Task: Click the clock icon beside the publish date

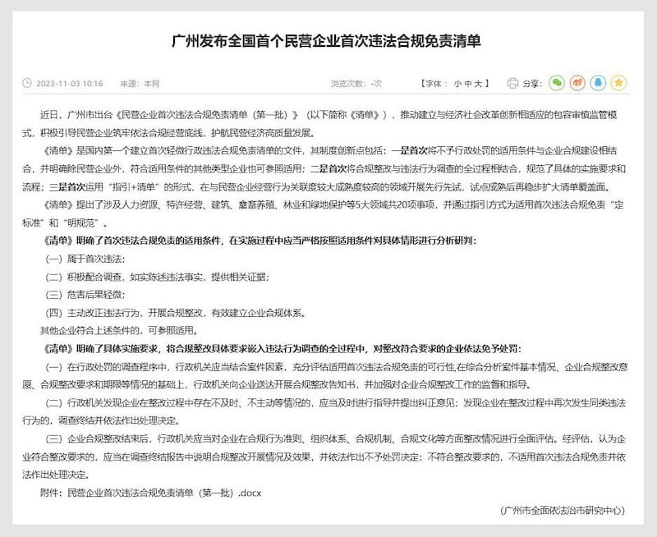Action: tap(26, 83)
